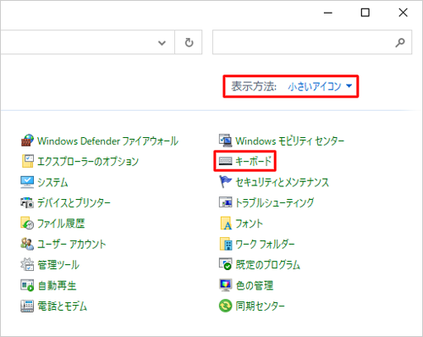Open the 電話とモデム icon

27,306
